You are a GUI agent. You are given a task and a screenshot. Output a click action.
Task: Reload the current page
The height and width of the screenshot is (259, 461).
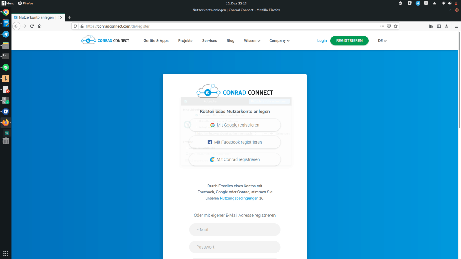(x=32, y=26)
